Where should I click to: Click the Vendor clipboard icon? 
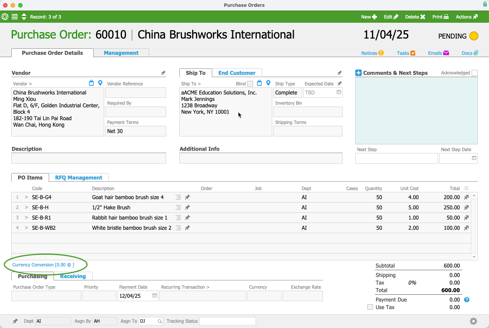pyautogui.click(x=91, y=83)
